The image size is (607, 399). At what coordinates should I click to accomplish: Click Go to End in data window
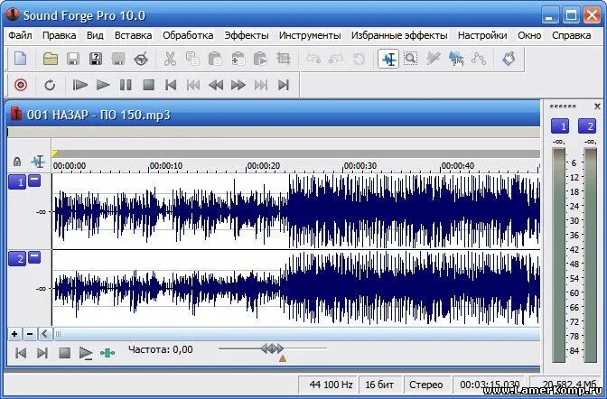[42, 353]
